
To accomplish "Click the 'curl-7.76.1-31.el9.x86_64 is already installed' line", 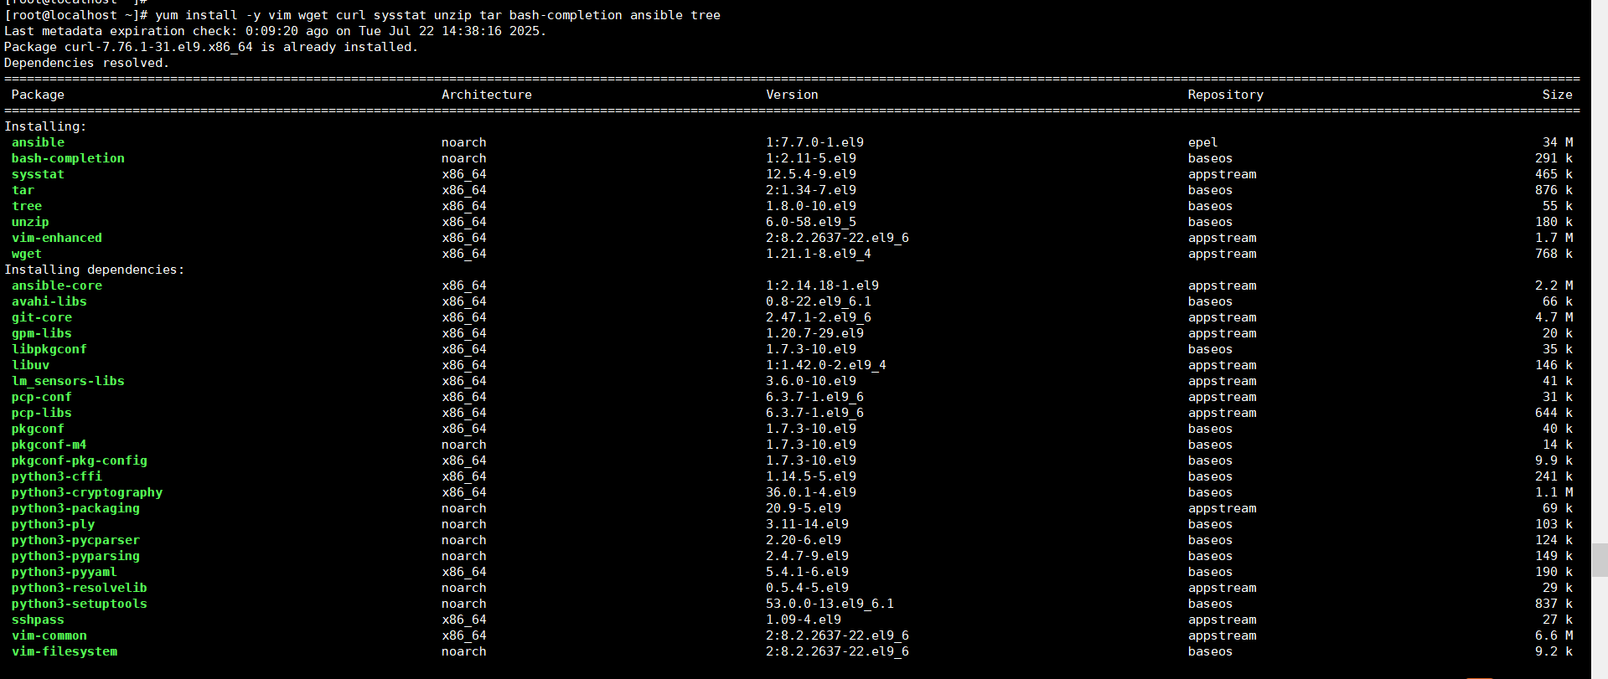I will [x=211, y=47].
